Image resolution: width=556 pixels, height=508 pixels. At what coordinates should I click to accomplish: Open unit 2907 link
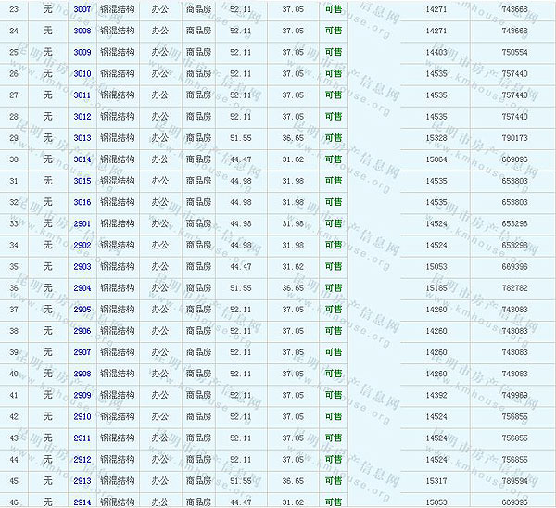[x=82, y=352]
